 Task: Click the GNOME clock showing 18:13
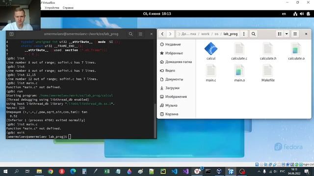(x=157, y=14)
